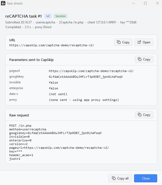Click the v2 version badge
This screenshot has width=162, height=185.
coord(48,16)
